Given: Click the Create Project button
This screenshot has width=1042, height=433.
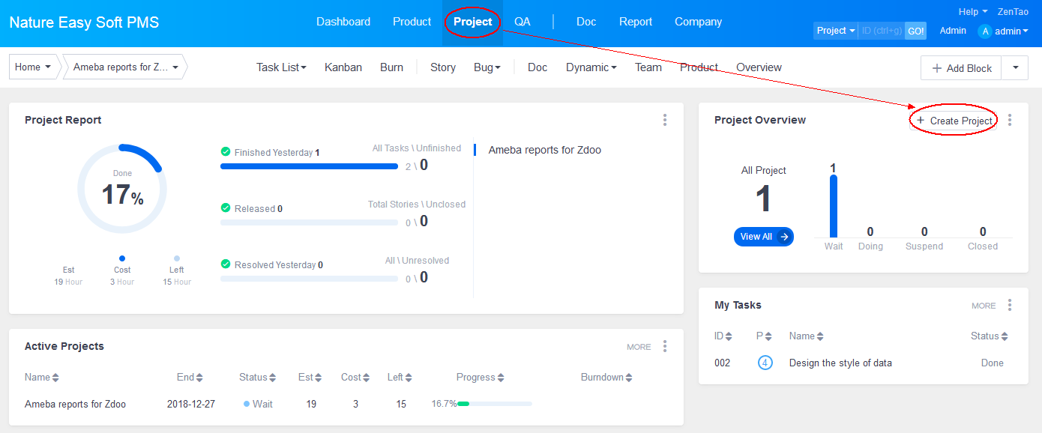Looking at the screenshot, I should coord(954,121).
